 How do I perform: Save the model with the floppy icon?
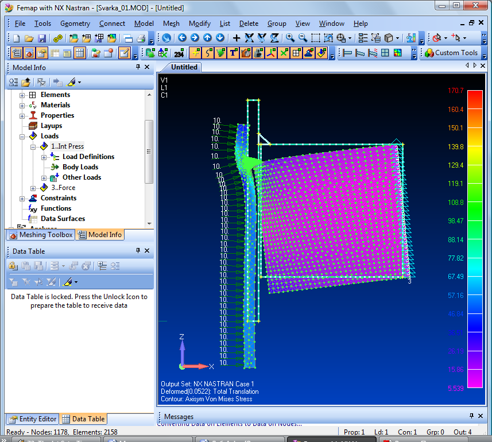pos(42,38)
